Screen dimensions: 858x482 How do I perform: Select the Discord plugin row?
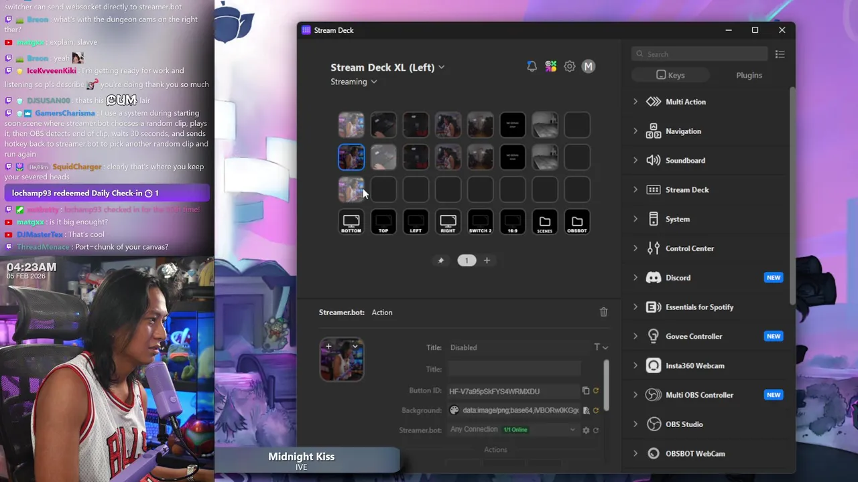pyautogui.click(x=708, y=278)
